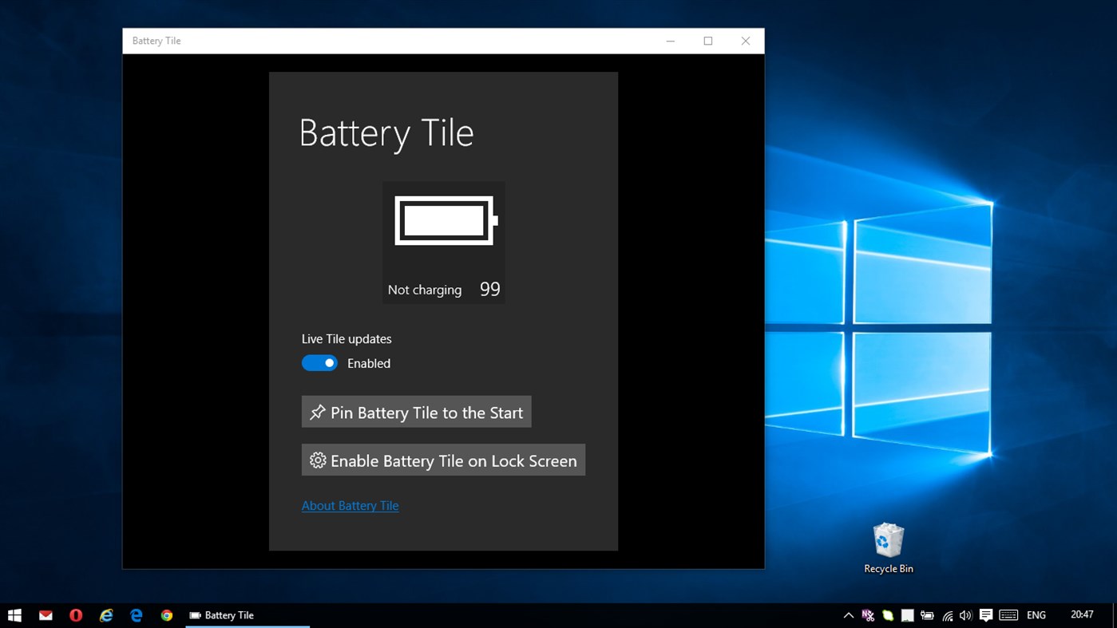The height and width of the screenshot is (628, 1117).
Task: Pin Battery Tile to the Start
Action: 416,412
